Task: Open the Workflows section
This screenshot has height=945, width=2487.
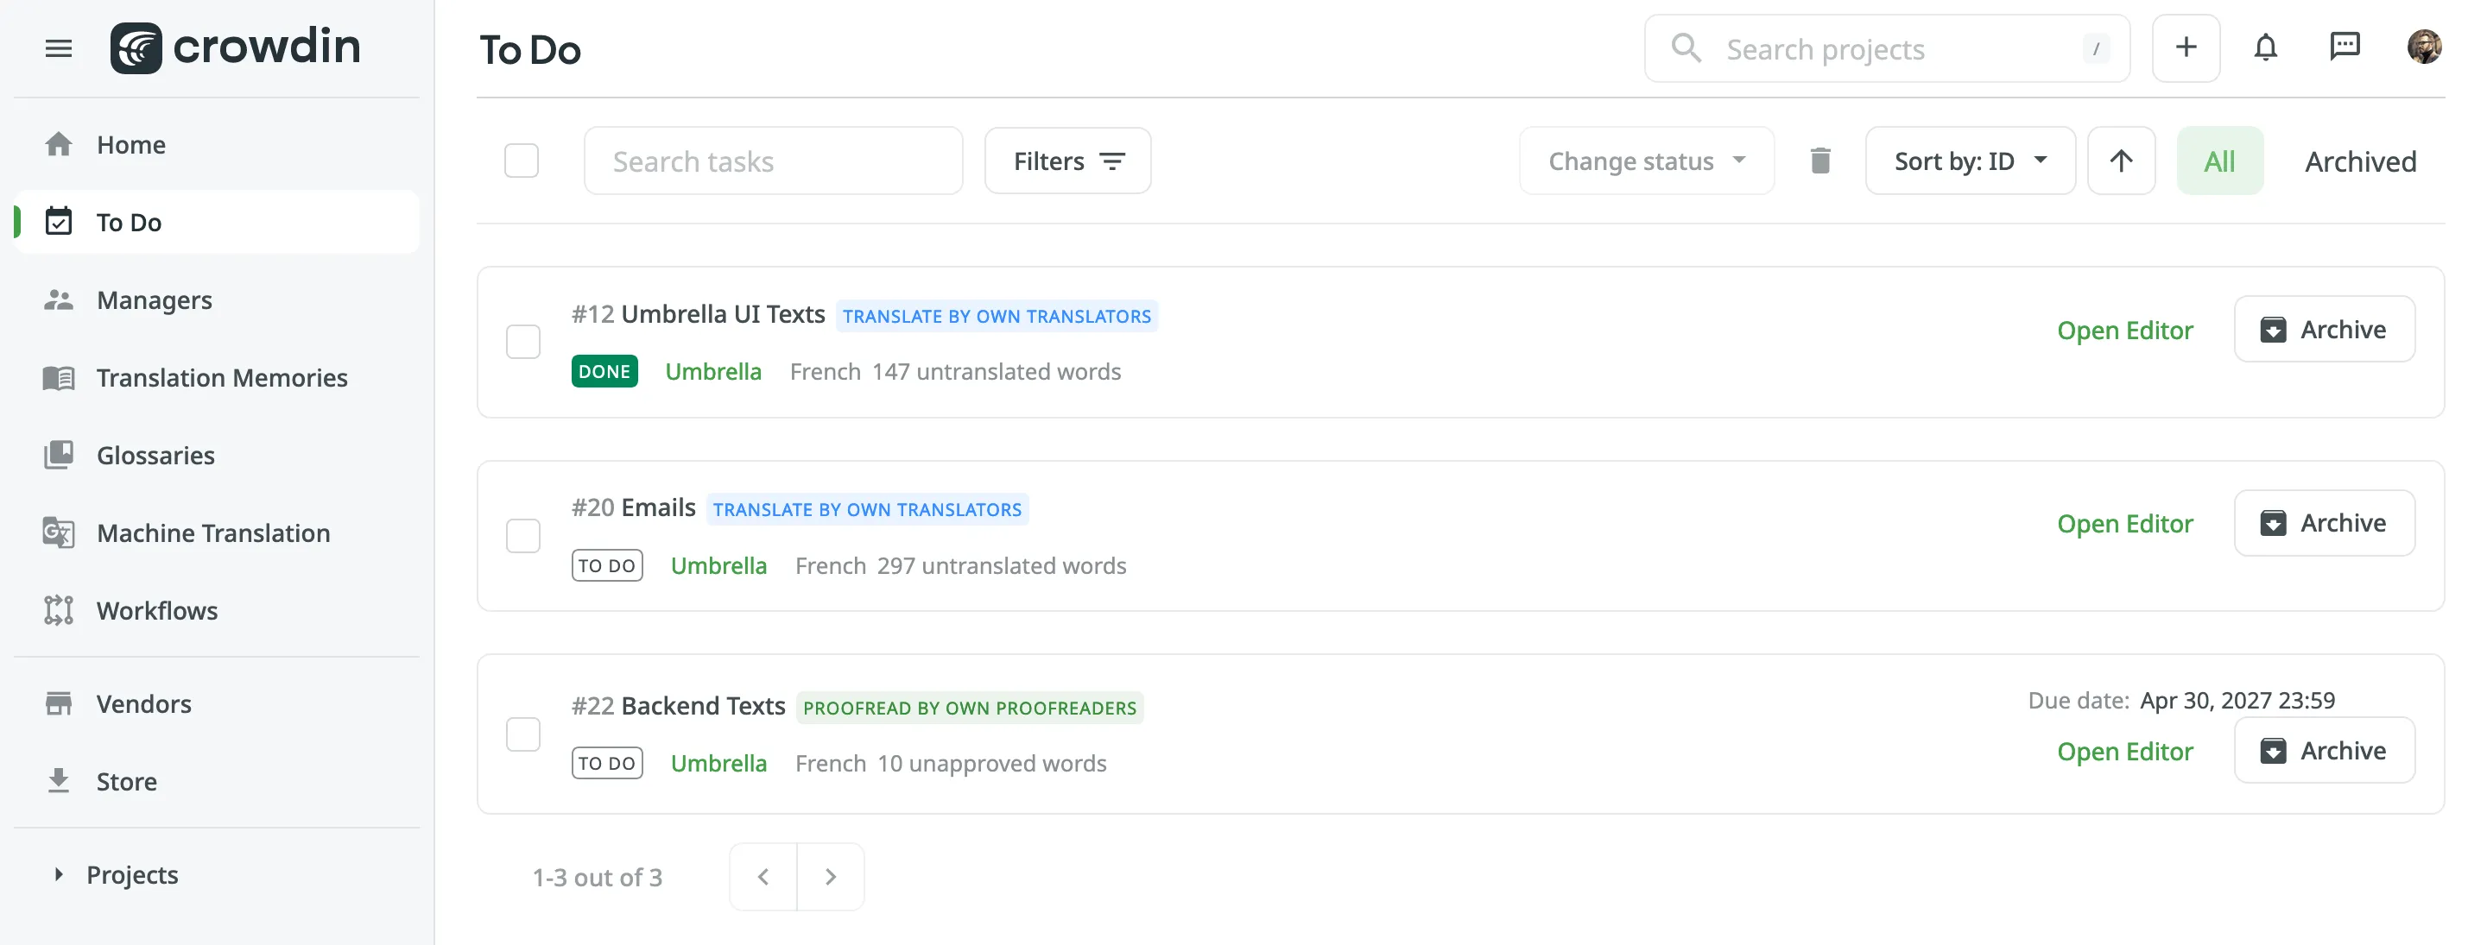Action: click(x=156, y=610)
